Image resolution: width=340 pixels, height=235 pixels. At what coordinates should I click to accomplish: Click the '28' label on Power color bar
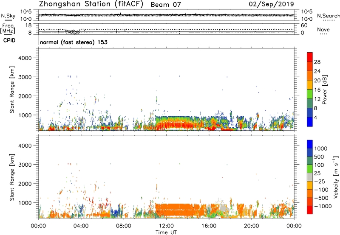317,62
